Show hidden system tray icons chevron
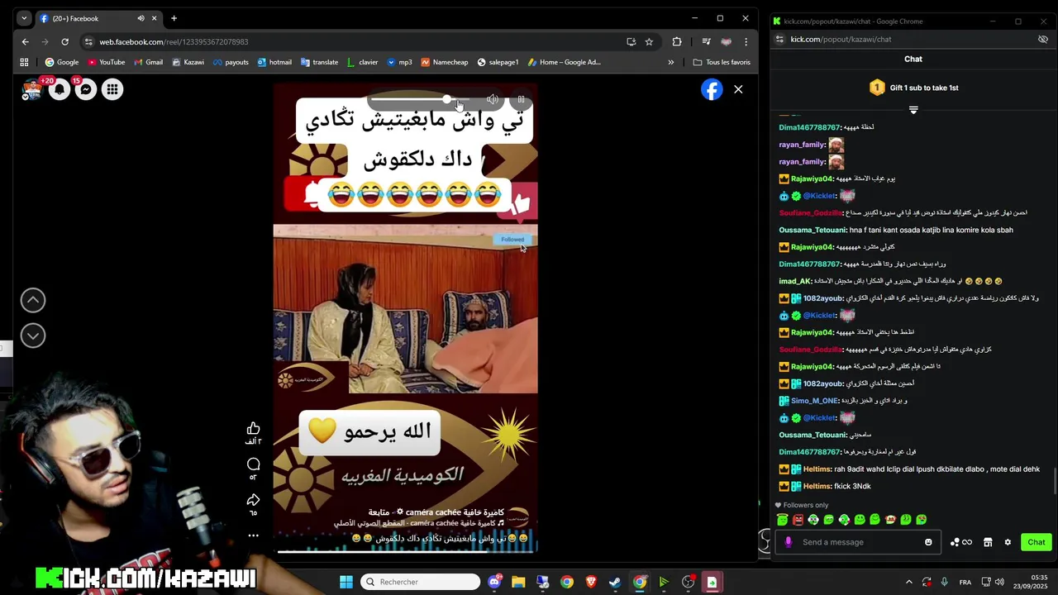This screenshot has height=595, width=1058. tap(908, 582)
